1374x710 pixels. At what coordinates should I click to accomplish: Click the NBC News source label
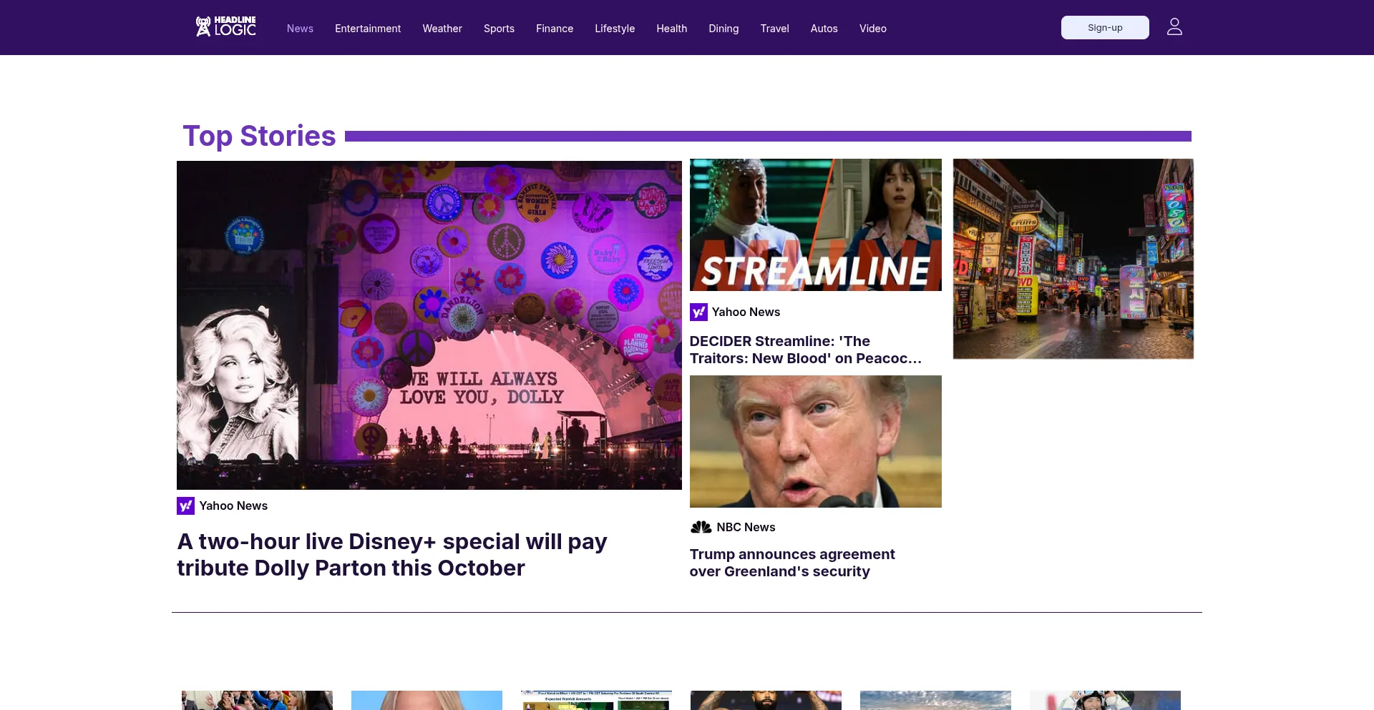(x=746, y=527)
